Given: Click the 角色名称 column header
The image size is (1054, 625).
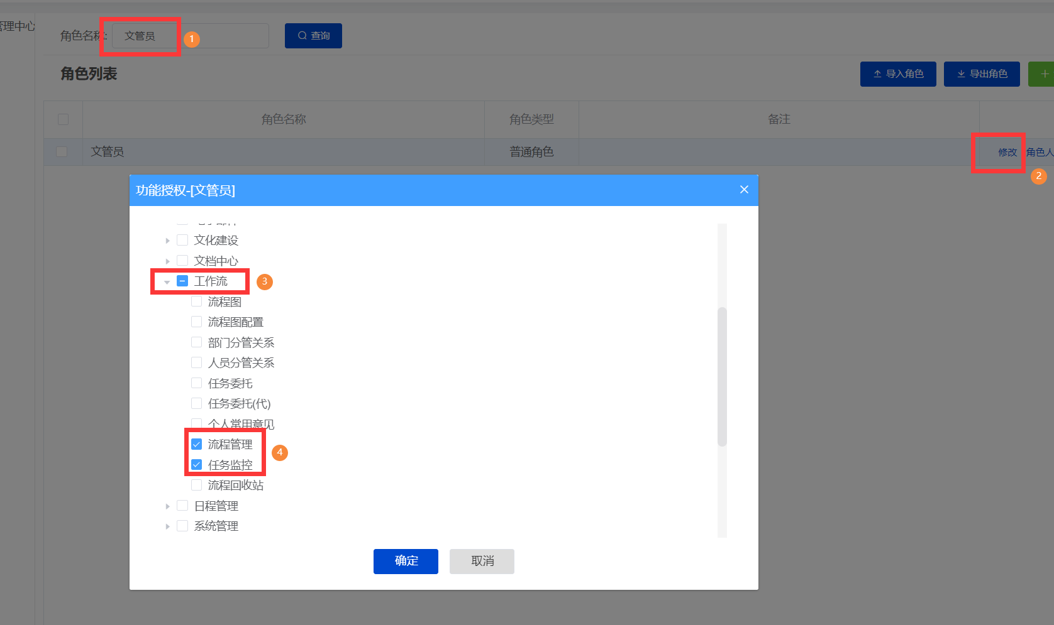Looking at the screenshot, I should tap(284, 119).
